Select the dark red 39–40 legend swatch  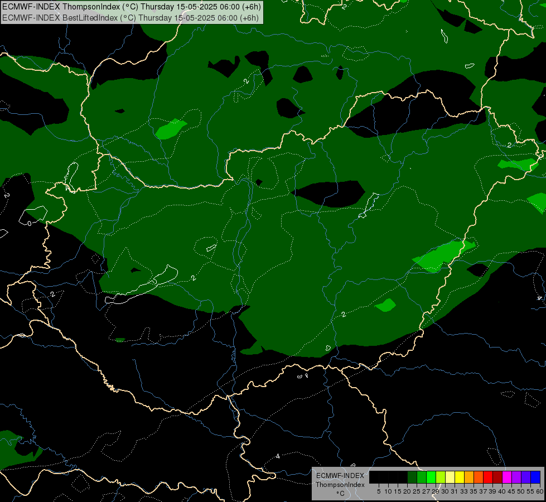(497, 477)
